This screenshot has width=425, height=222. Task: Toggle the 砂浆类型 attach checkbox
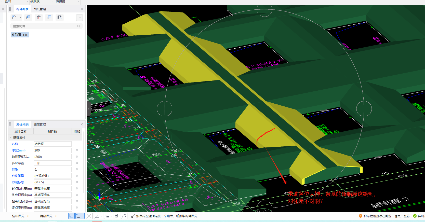[77, 176]
